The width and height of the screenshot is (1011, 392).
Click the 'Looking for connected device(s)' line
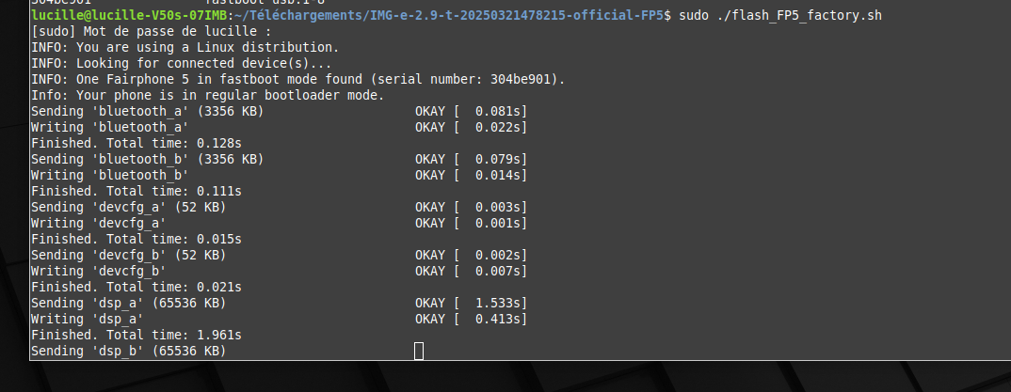point(181,64)
